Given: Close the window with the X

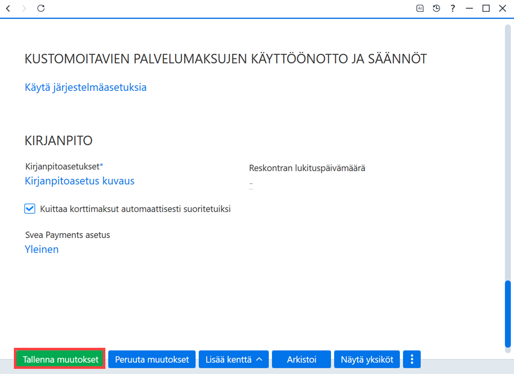Looking at the screenshot, I should (503, 9).
